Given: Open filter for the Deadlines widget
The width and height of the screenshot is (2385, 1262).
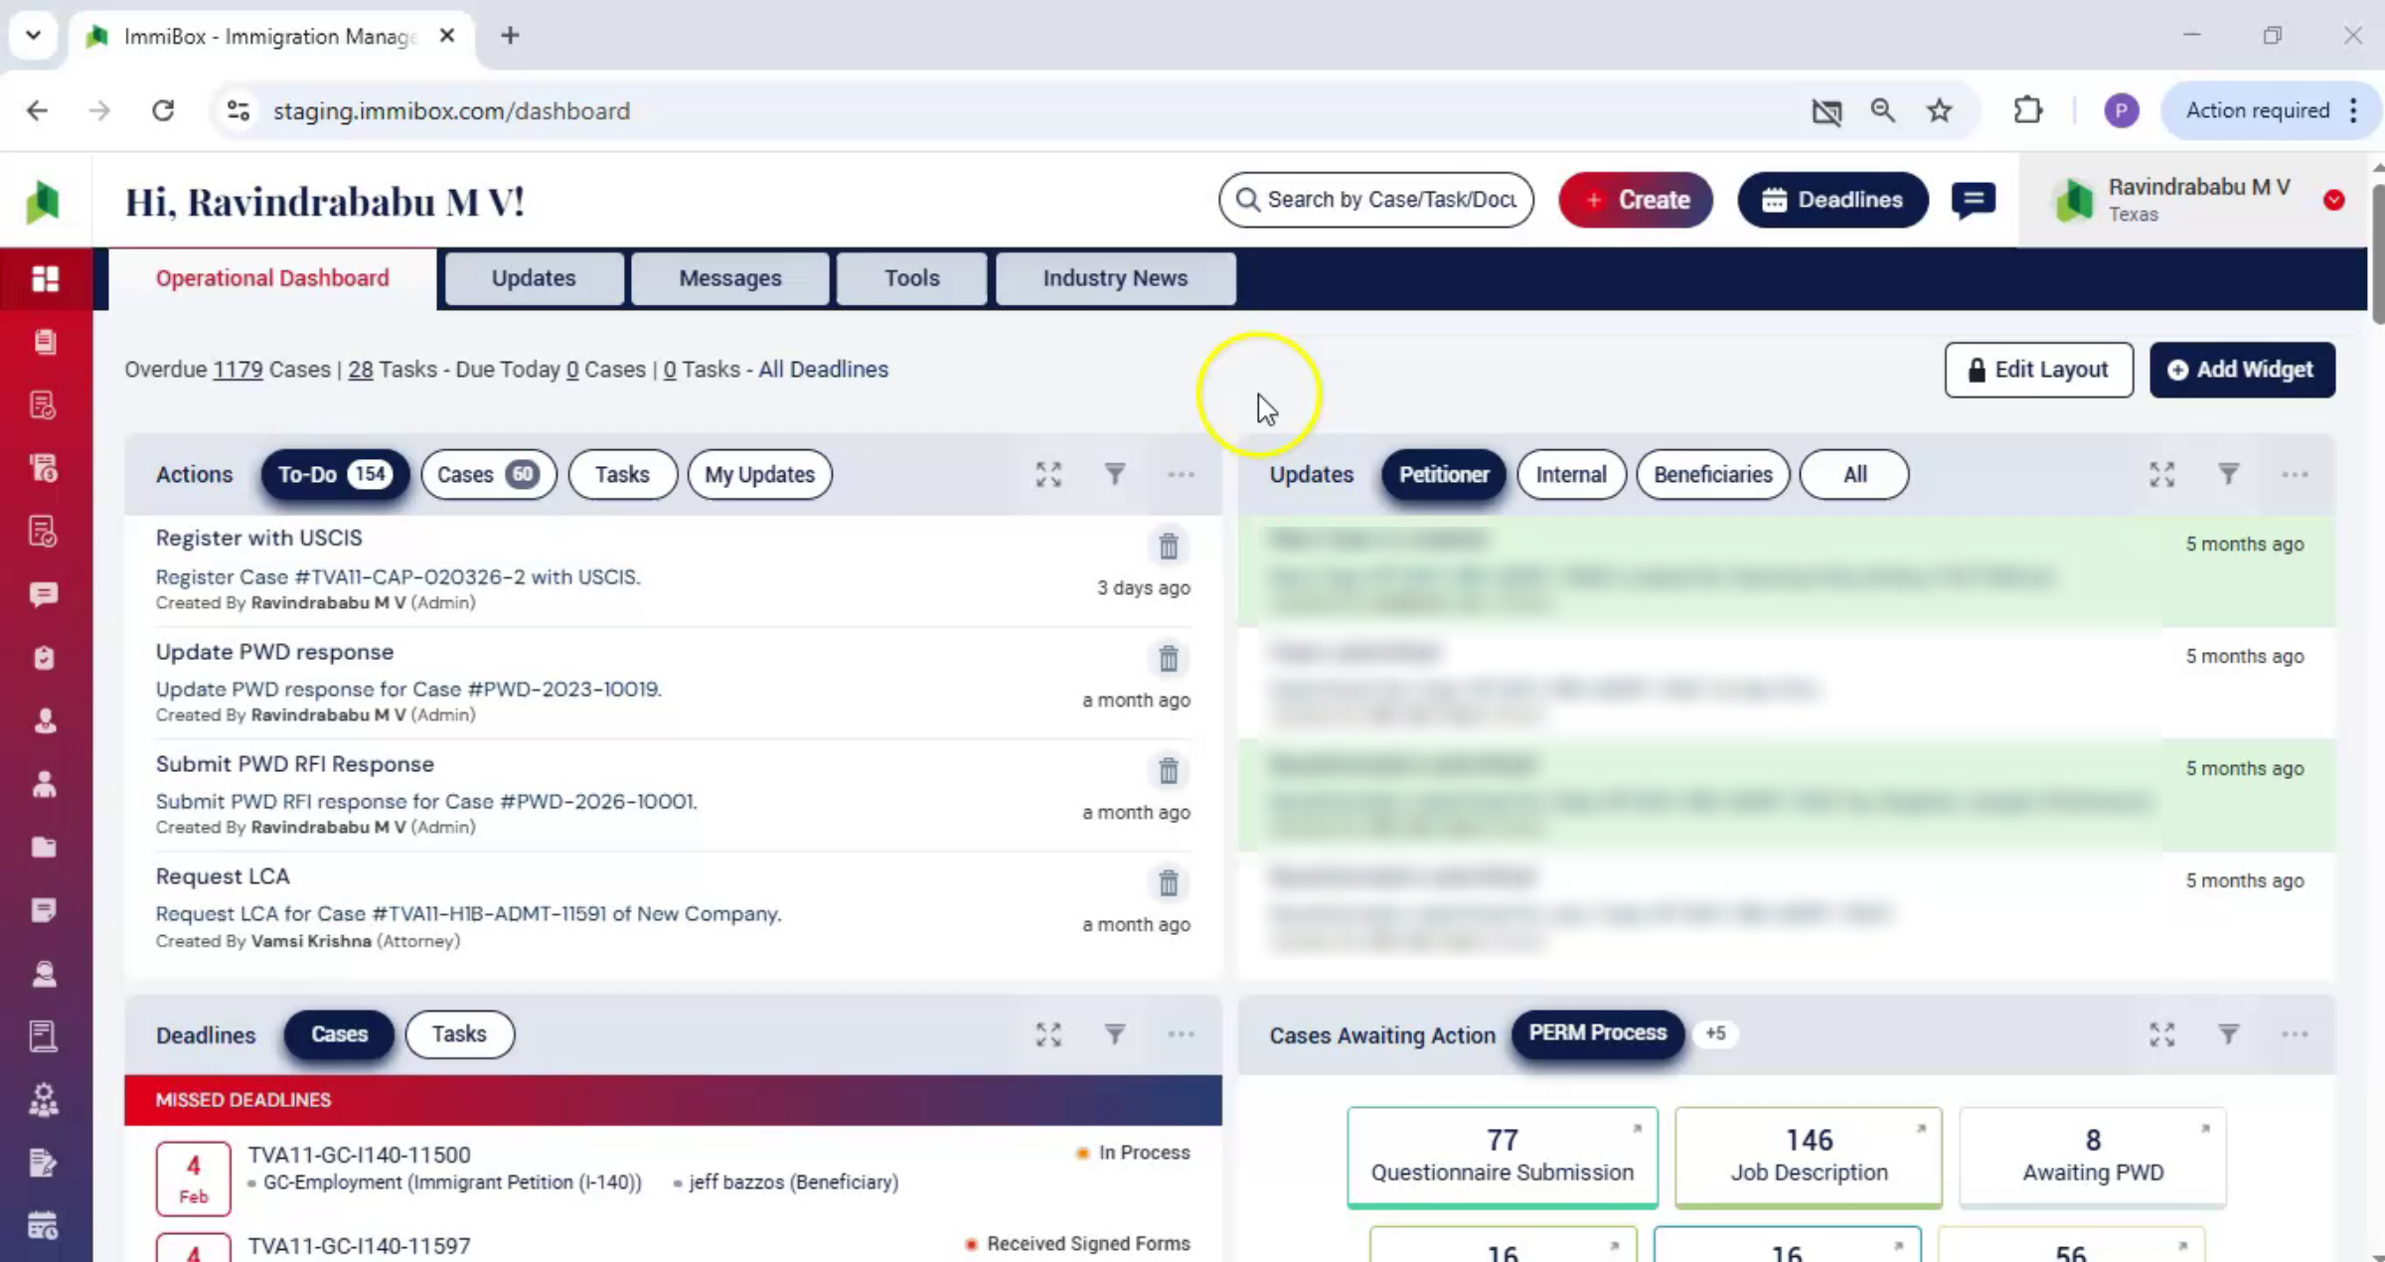Looking at the screenshot, I should pyautogui.click(x=1115, y=1034).
